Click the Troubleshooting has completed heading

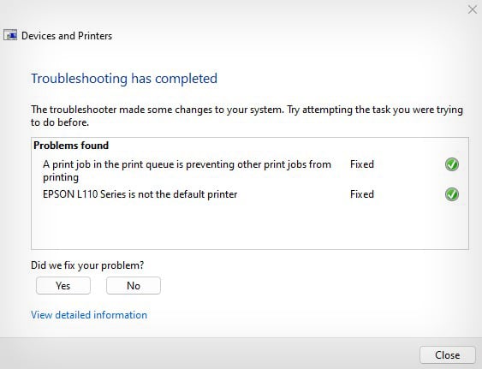124,79
